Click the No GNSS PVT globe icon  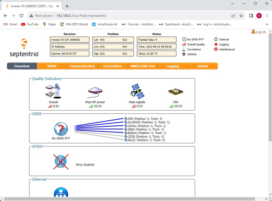pos(61,129)
